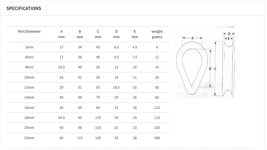The width and height of the screenshot is (267, 150).
Task: Select the 12mm part diameter row
Action: (88, 87)
